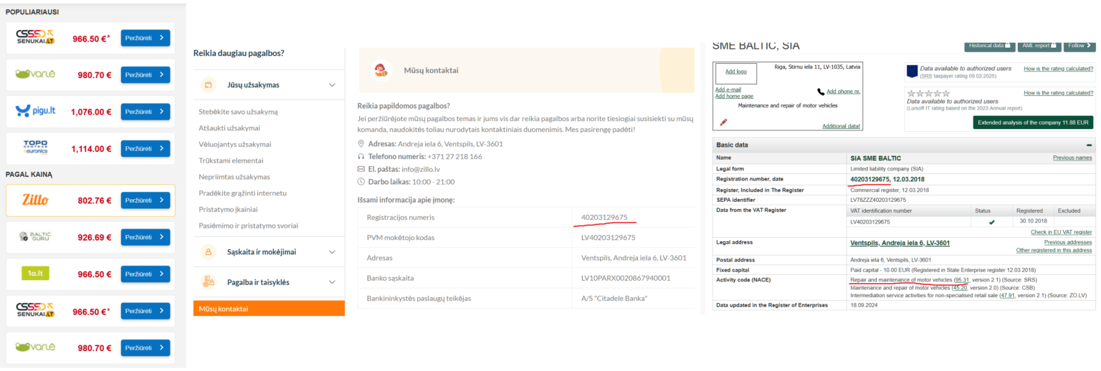1101x371 pixels.
Task: Open the Additional data! link
Action: pyautogui.click(x=842, y=126)
